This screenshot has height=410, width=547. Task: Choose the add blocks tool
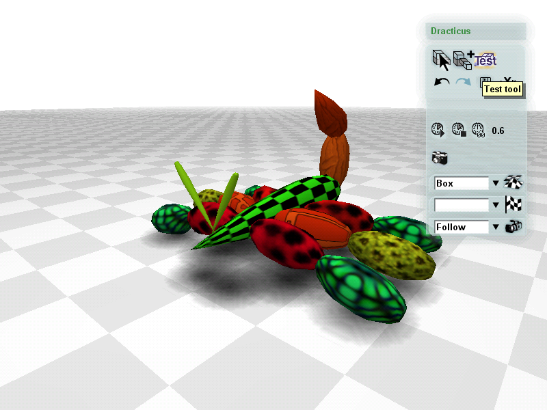pyautogui.click(x=464, y=60)
